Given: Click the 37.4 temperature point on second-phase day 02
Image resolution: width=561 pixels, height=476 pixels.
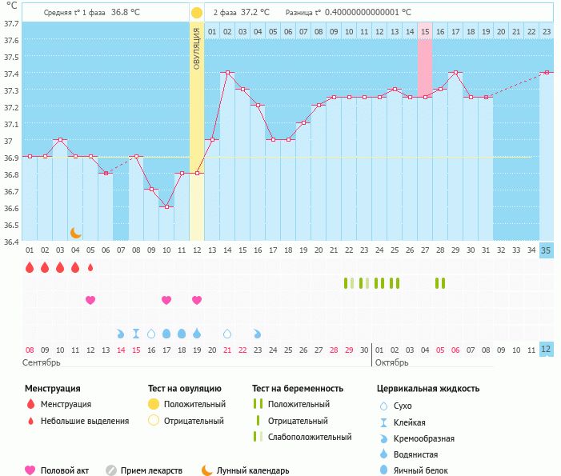Looking at the screenshot, I should click(227, 73).
